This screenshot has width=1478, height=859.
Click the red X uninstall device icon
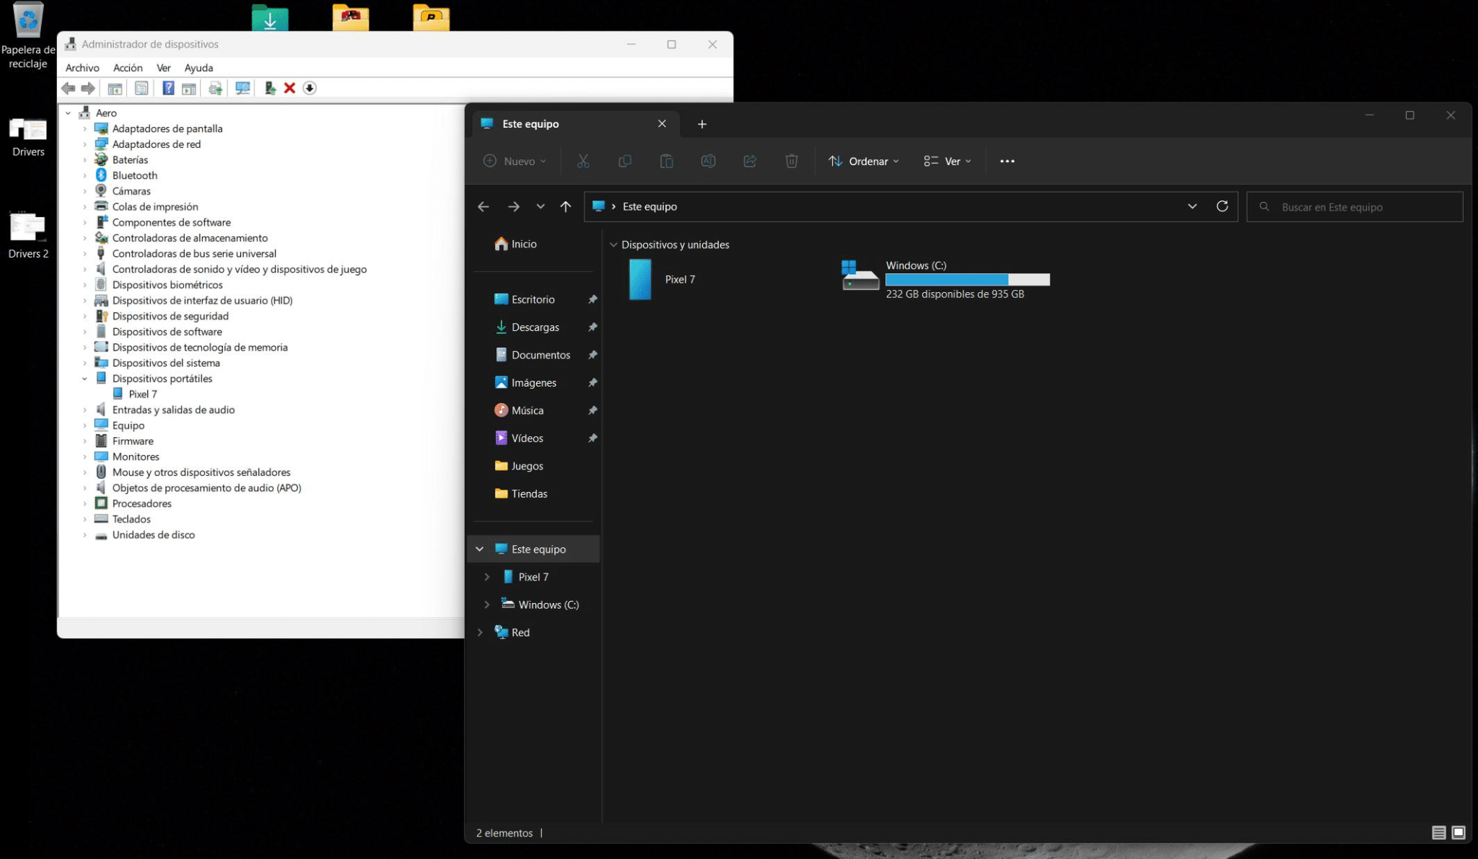tap(289, 88)
